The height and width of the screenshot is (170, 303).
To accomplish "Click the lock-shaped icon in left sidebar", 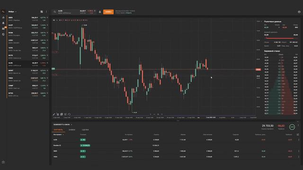I will [3, 23].
